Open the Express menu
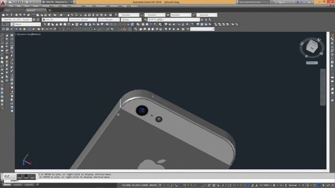This screenshot has width=335, height=188. (x=134, y=6)
